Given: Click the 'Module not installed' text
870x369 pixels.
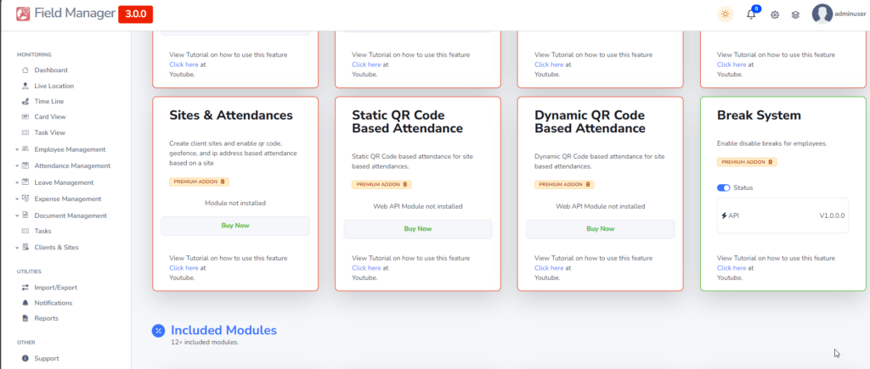Looking at the screenshot, I should 235,204.
